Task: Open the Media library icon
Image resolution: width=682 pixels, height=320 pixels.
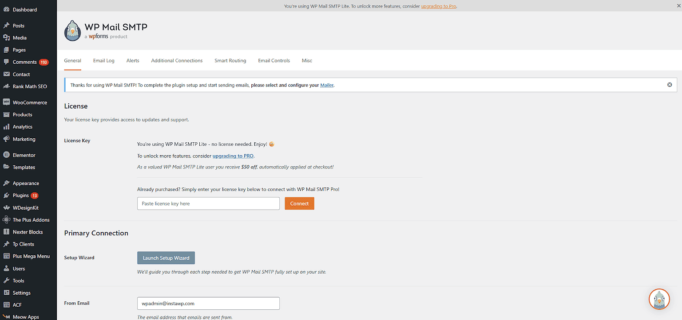Action: [7, 38]
